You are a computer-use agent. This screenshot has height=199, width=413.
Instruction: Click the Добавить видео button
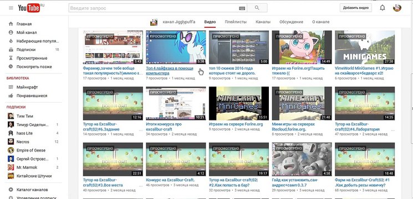click(x=355, y=8)
